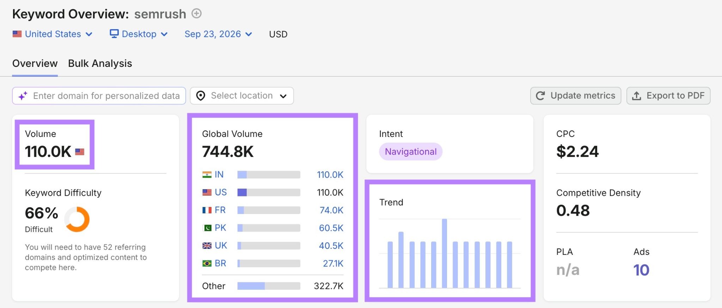Click the US flag beside Volume 110.0K

coord(80,152)
